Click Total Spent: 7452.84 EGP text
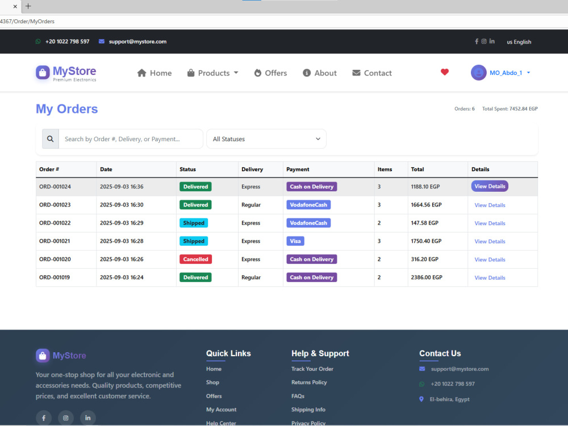 point(509,108)
